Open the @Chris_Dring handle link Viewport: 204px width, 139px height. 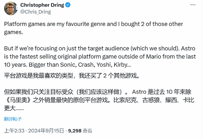coord(36,12)
